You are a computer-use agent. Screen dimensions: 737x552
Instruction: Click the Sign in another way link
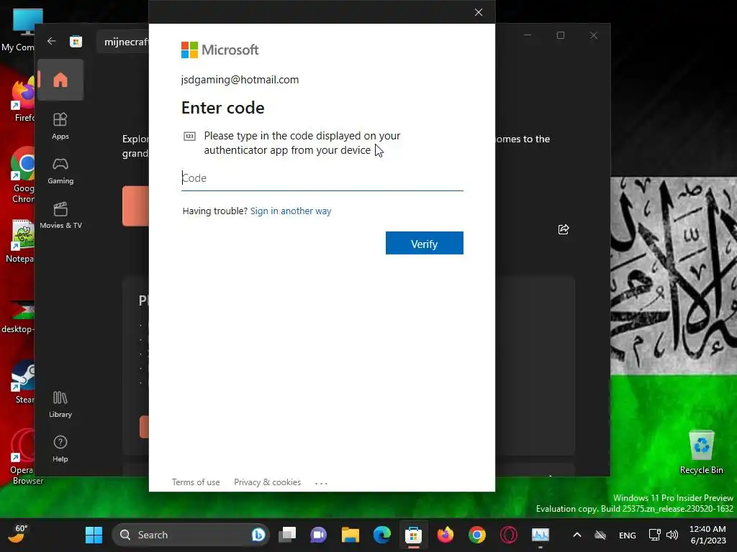tap(291, 211)
